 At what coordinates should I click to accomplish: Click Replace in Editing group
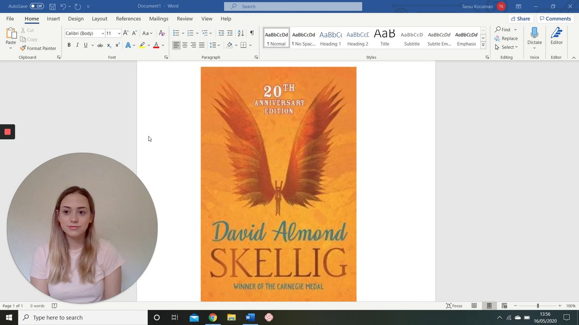click(506, 38)
